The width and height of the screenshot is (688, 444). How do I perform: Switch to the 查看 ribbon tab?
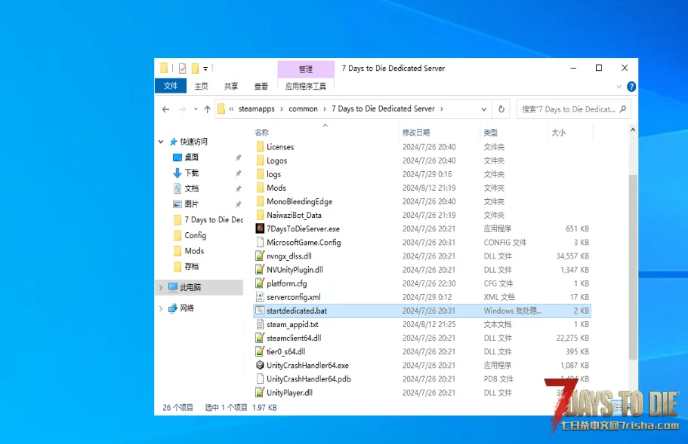click(x=261, y=86)
